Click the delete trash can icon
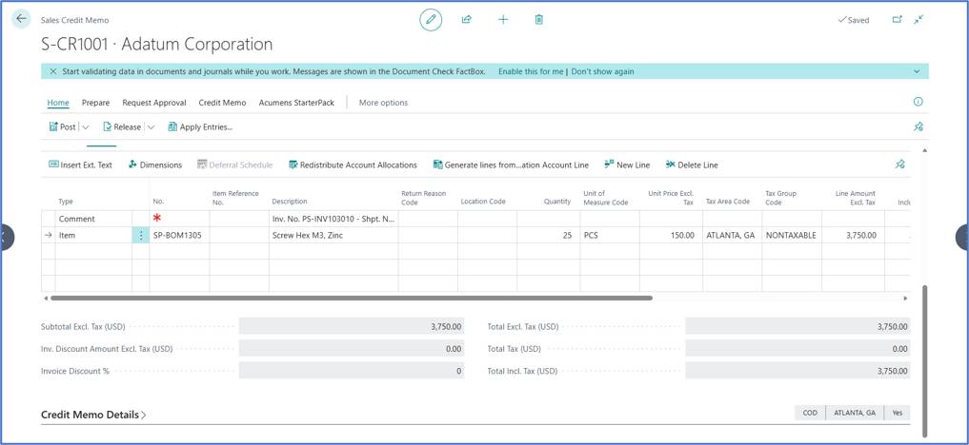 tap(539, 20)
